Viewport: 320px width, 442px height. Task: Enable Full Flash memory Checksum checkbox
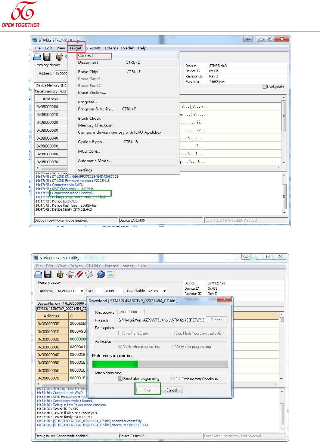coord(173,379)
